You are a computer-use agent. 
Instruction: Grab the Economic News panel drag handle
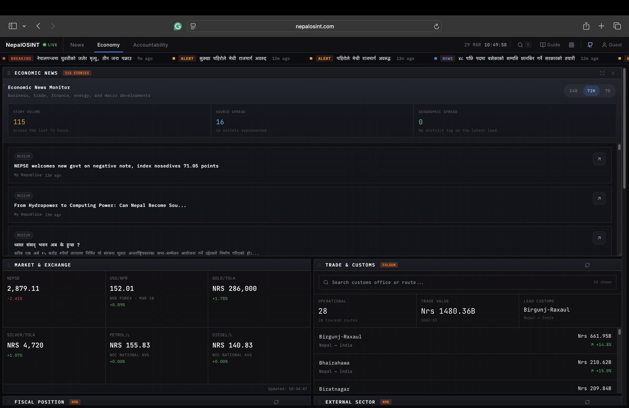8,73
